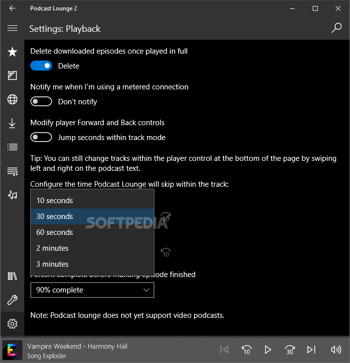Open the music notes icon in sidebar
This screenshot has height=363, width=350.
click(12, 195)
